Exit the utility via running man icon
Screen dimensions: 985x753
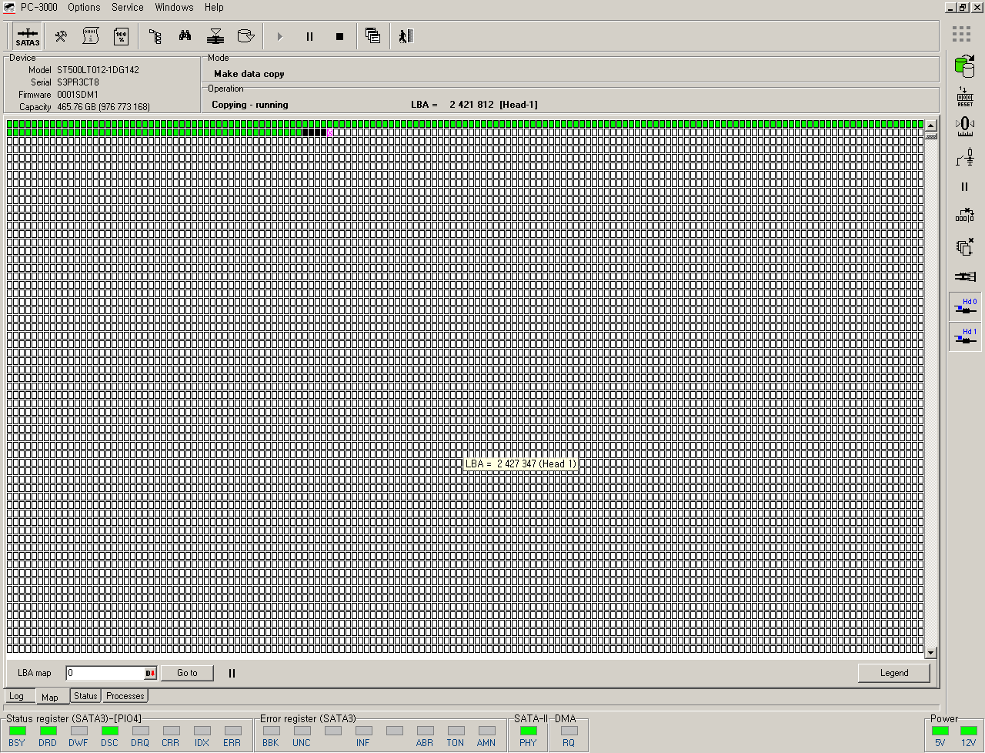(406, 35)
